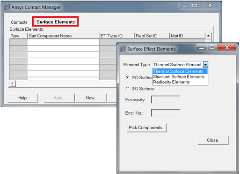The width and height of the screenshot is (240, 174).
Task: Click the Auto.. button
Action: click(59, 98)
